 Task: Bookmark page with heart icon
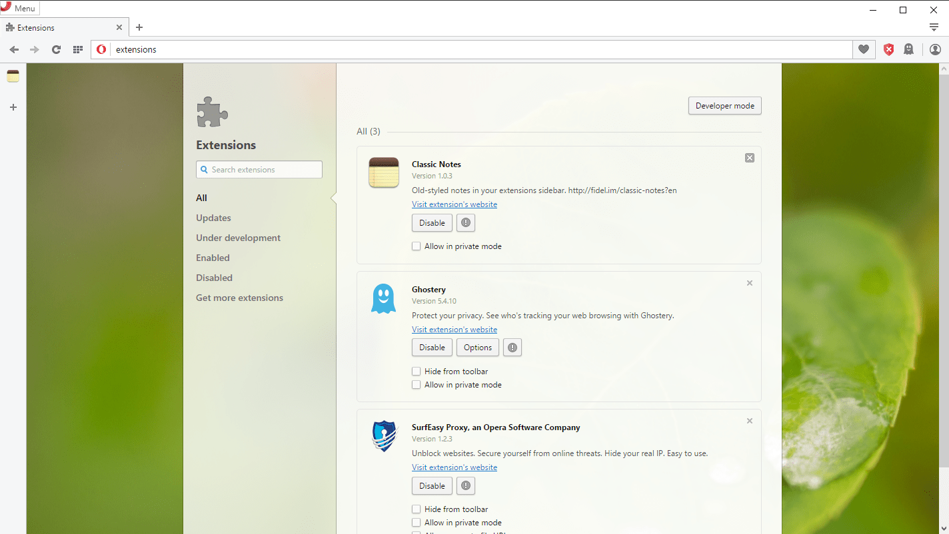[x=864, y=49]
